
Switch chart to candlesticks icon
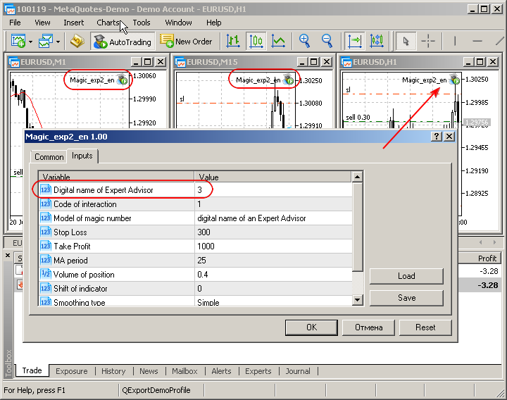point(256,41)
